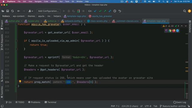Change UTF-8 file encoding

[148, 106]
